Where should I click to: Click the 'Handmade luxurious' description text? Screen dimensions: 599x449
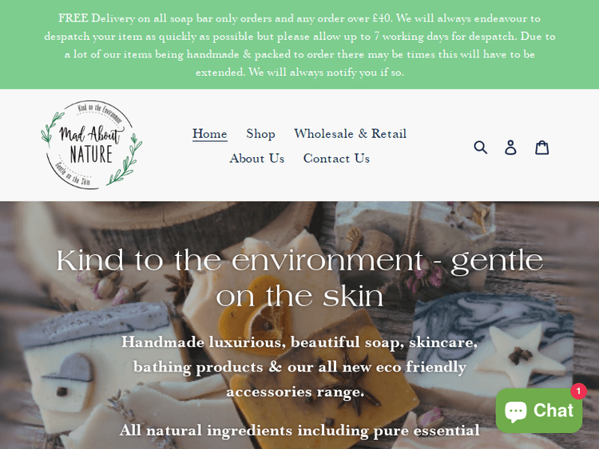click(299, 367)
